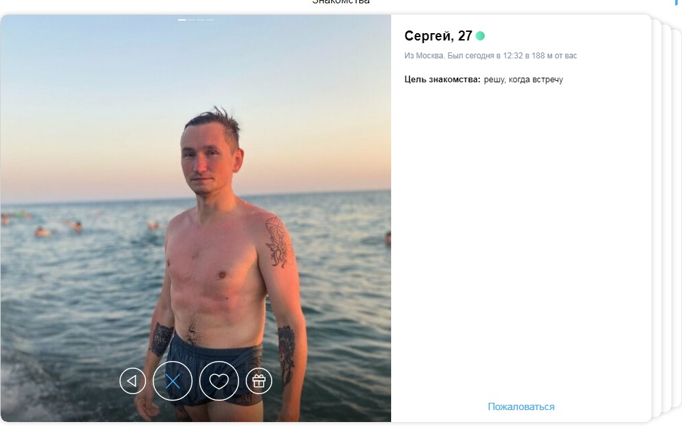Click the outermost stacked card edge

pos(677,218)
